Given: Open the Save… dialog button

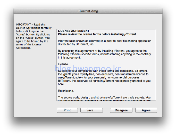Looking at the screenshot, I should [x=91, y=110].
